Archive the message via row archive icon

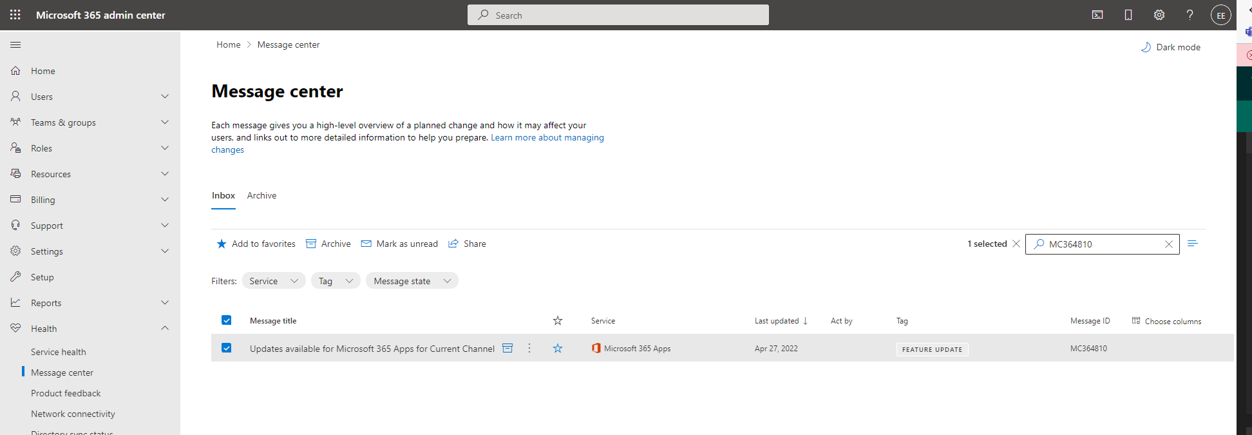[507, 348]
